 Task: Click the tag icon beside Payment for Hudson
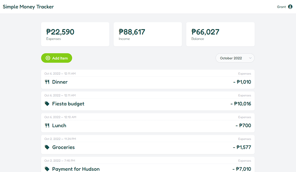47,169
